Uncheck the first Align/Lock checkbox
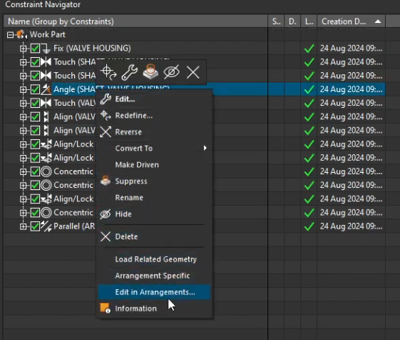400x340 pixels. click(35, 144)
